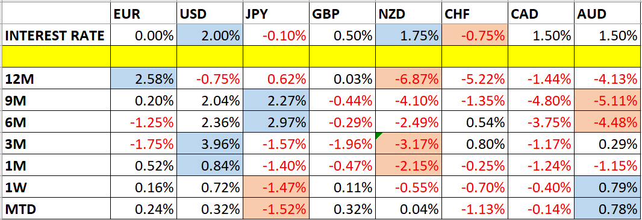Select the GBP 3M cell showing -1.96%
642x220 pixels.
tap(342, 143)
